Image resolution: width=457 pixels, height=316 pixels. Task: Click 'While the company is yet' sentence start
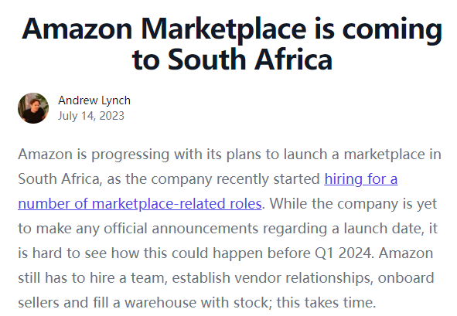coord(353,203)
